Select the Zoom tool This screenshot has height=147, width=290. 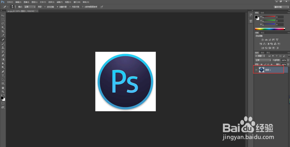point(3,92)
